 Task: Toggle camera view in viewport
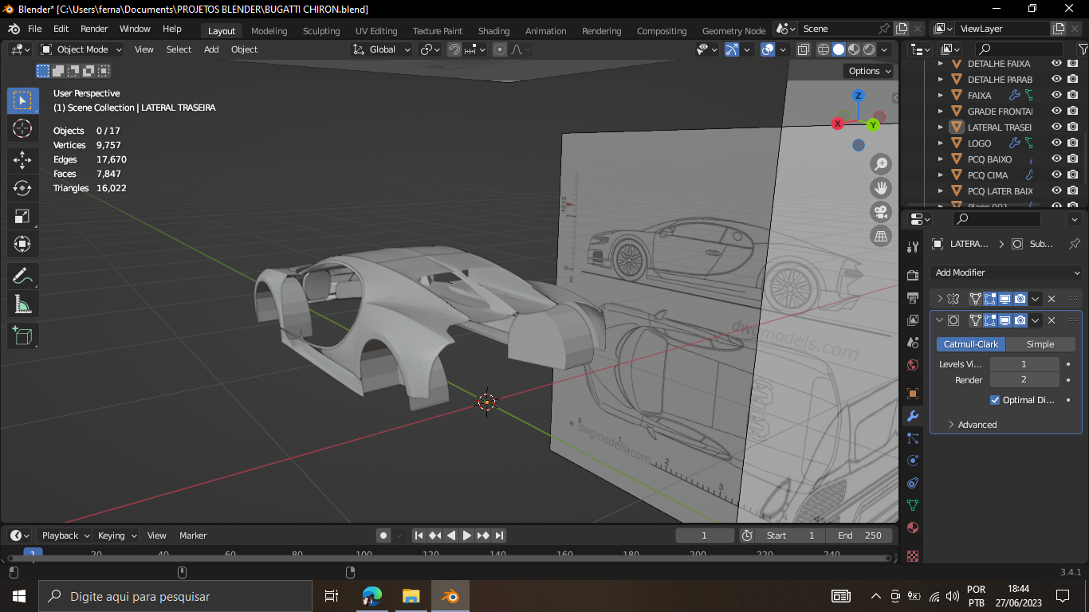881,212
